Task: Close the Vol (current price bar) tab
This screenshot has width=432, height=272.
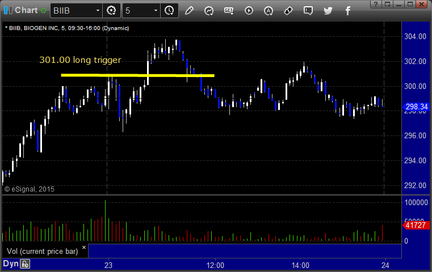Action: pos(84,247)
